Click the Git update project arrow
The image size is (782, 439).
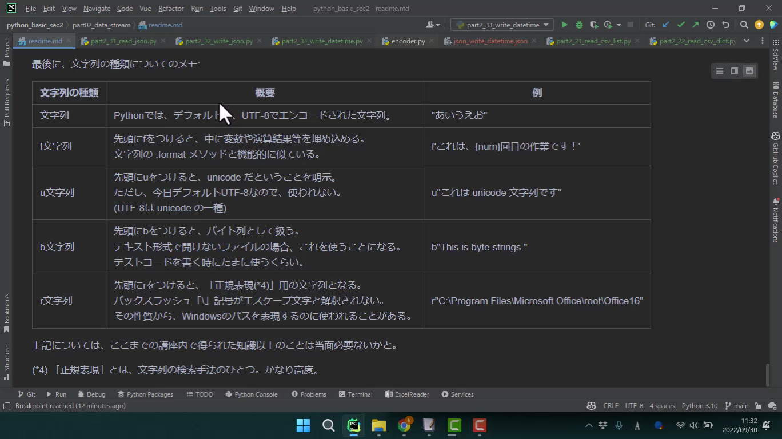coord(666,25)
